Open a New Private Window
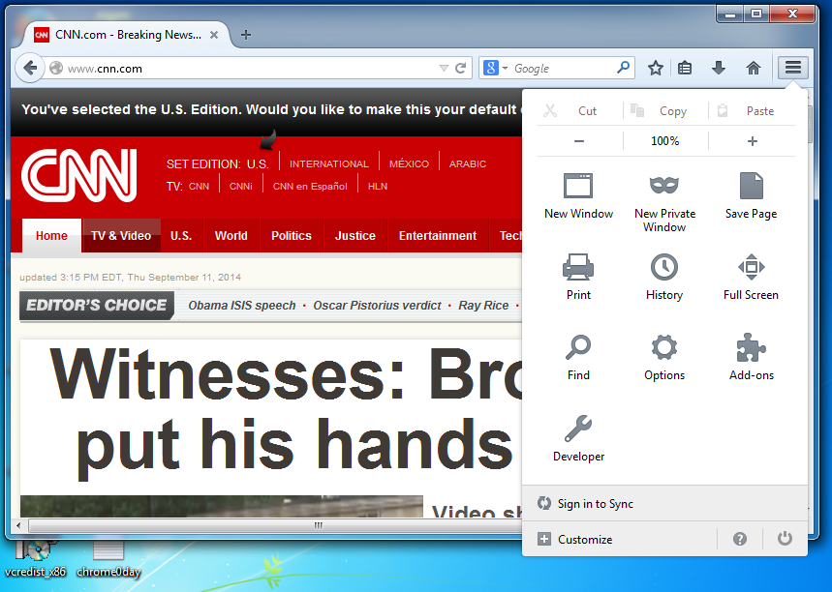The width and height of the screenshot is (832, 592). (x=664, y=203)
